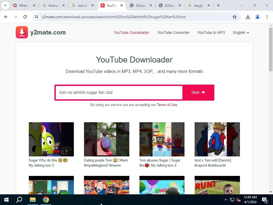Open the purple balloon video thumbnail
The height and width of the screenshot is (205, 273).
pyautogui.click(x=162, y=185)
